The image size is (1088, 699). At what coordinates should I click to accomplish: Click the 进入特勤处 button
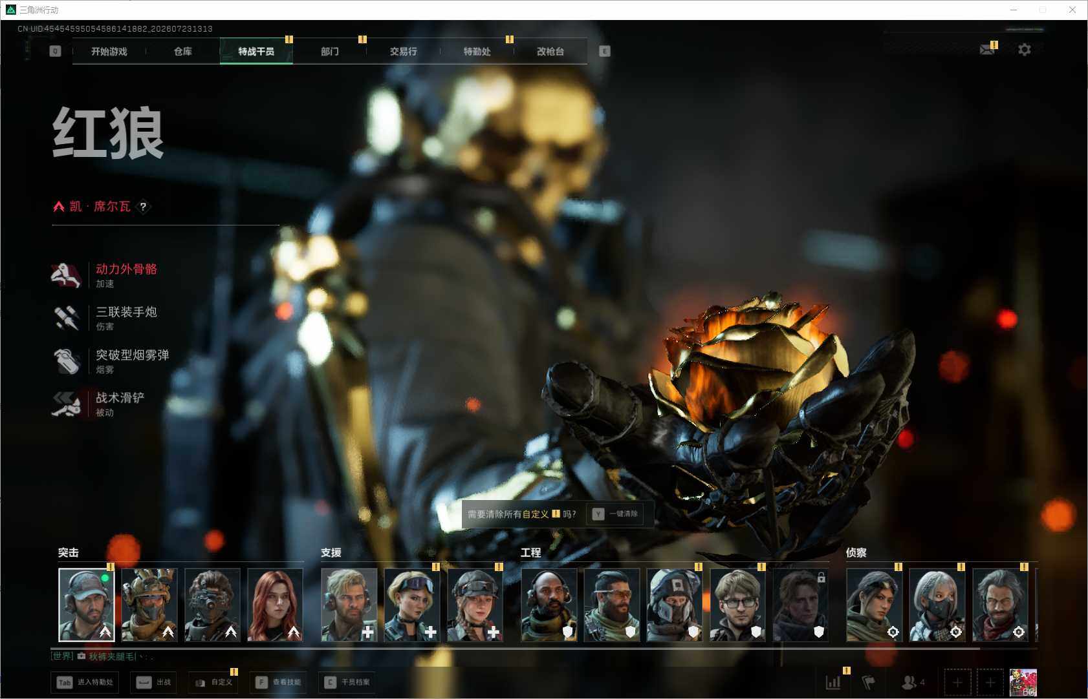coord(85,682)
